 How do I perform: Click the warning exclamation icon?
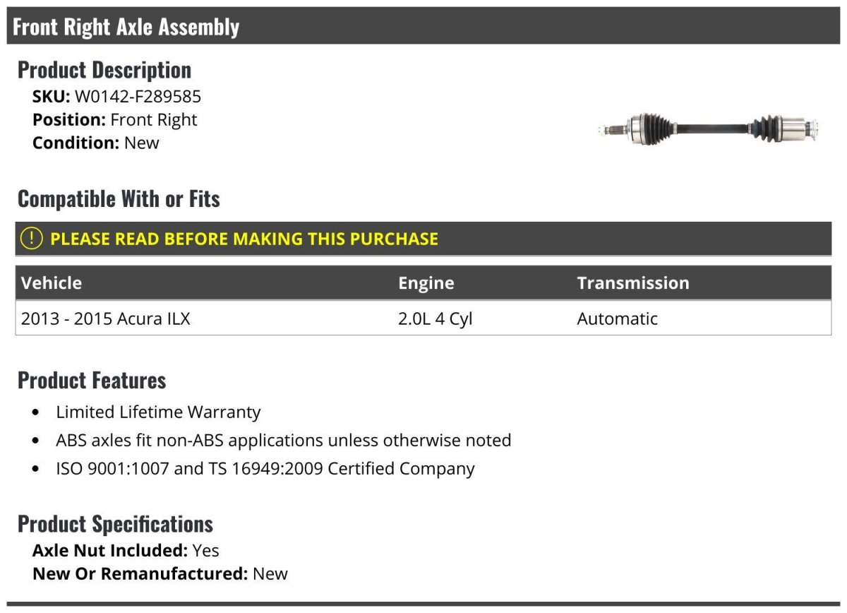click(32, 239)
